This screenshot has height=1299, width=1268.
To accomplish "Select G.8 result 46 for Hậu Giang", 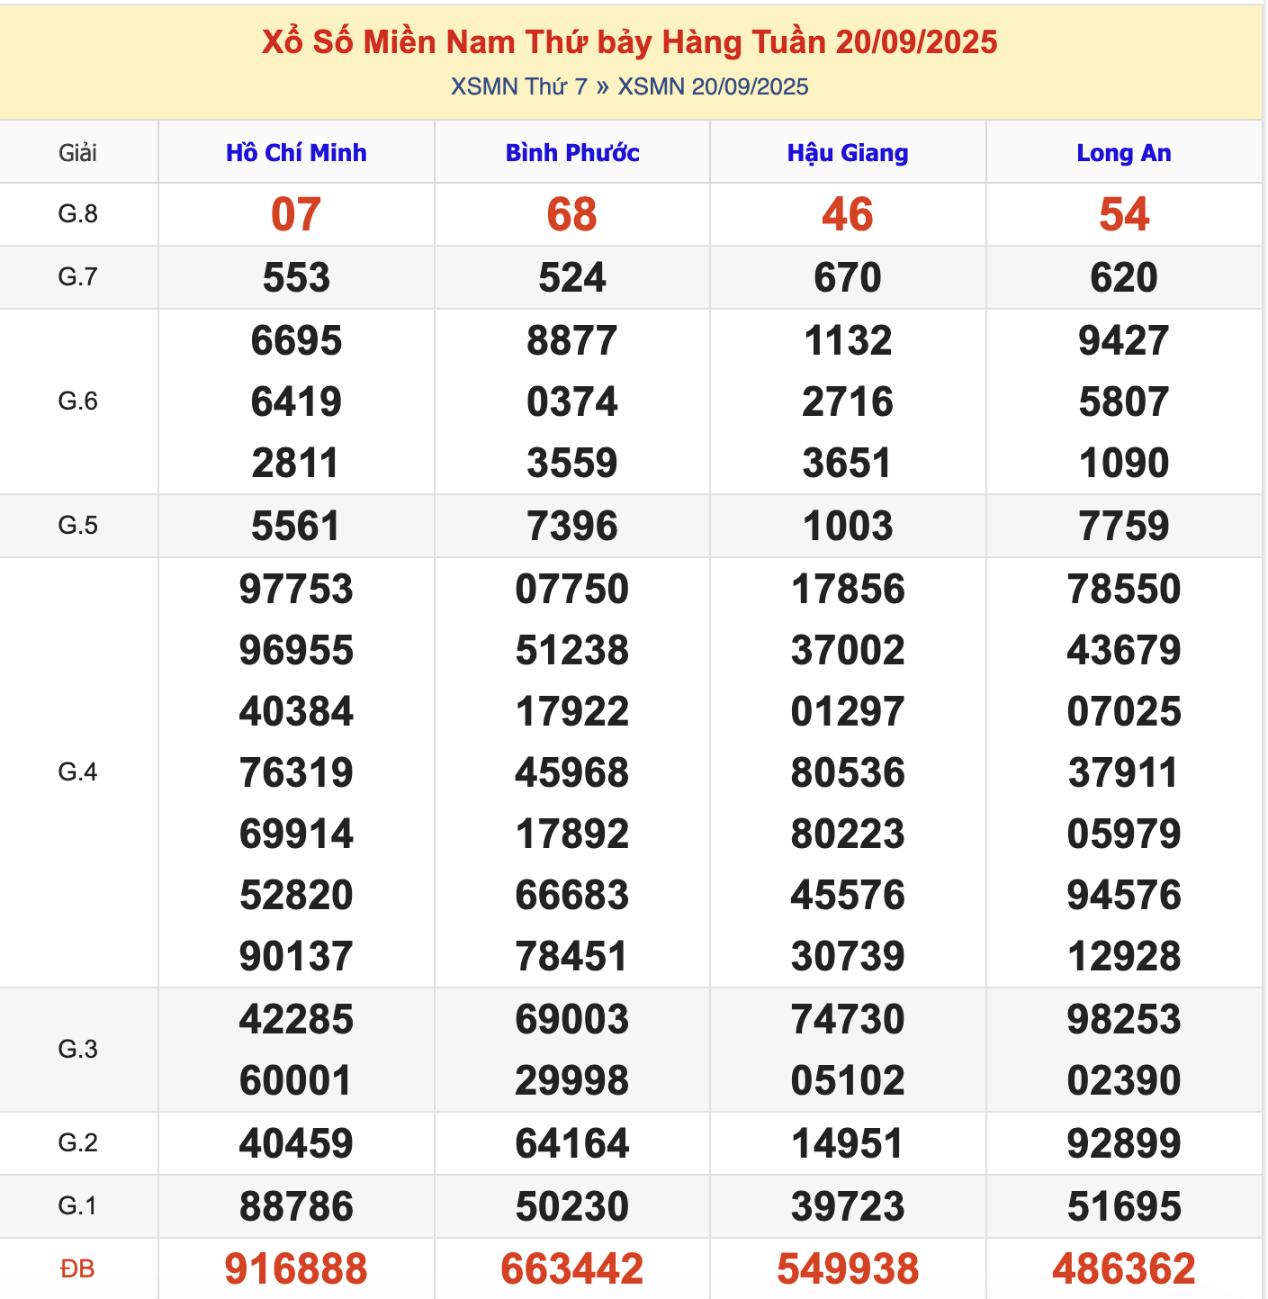I will tap(848, 214).
